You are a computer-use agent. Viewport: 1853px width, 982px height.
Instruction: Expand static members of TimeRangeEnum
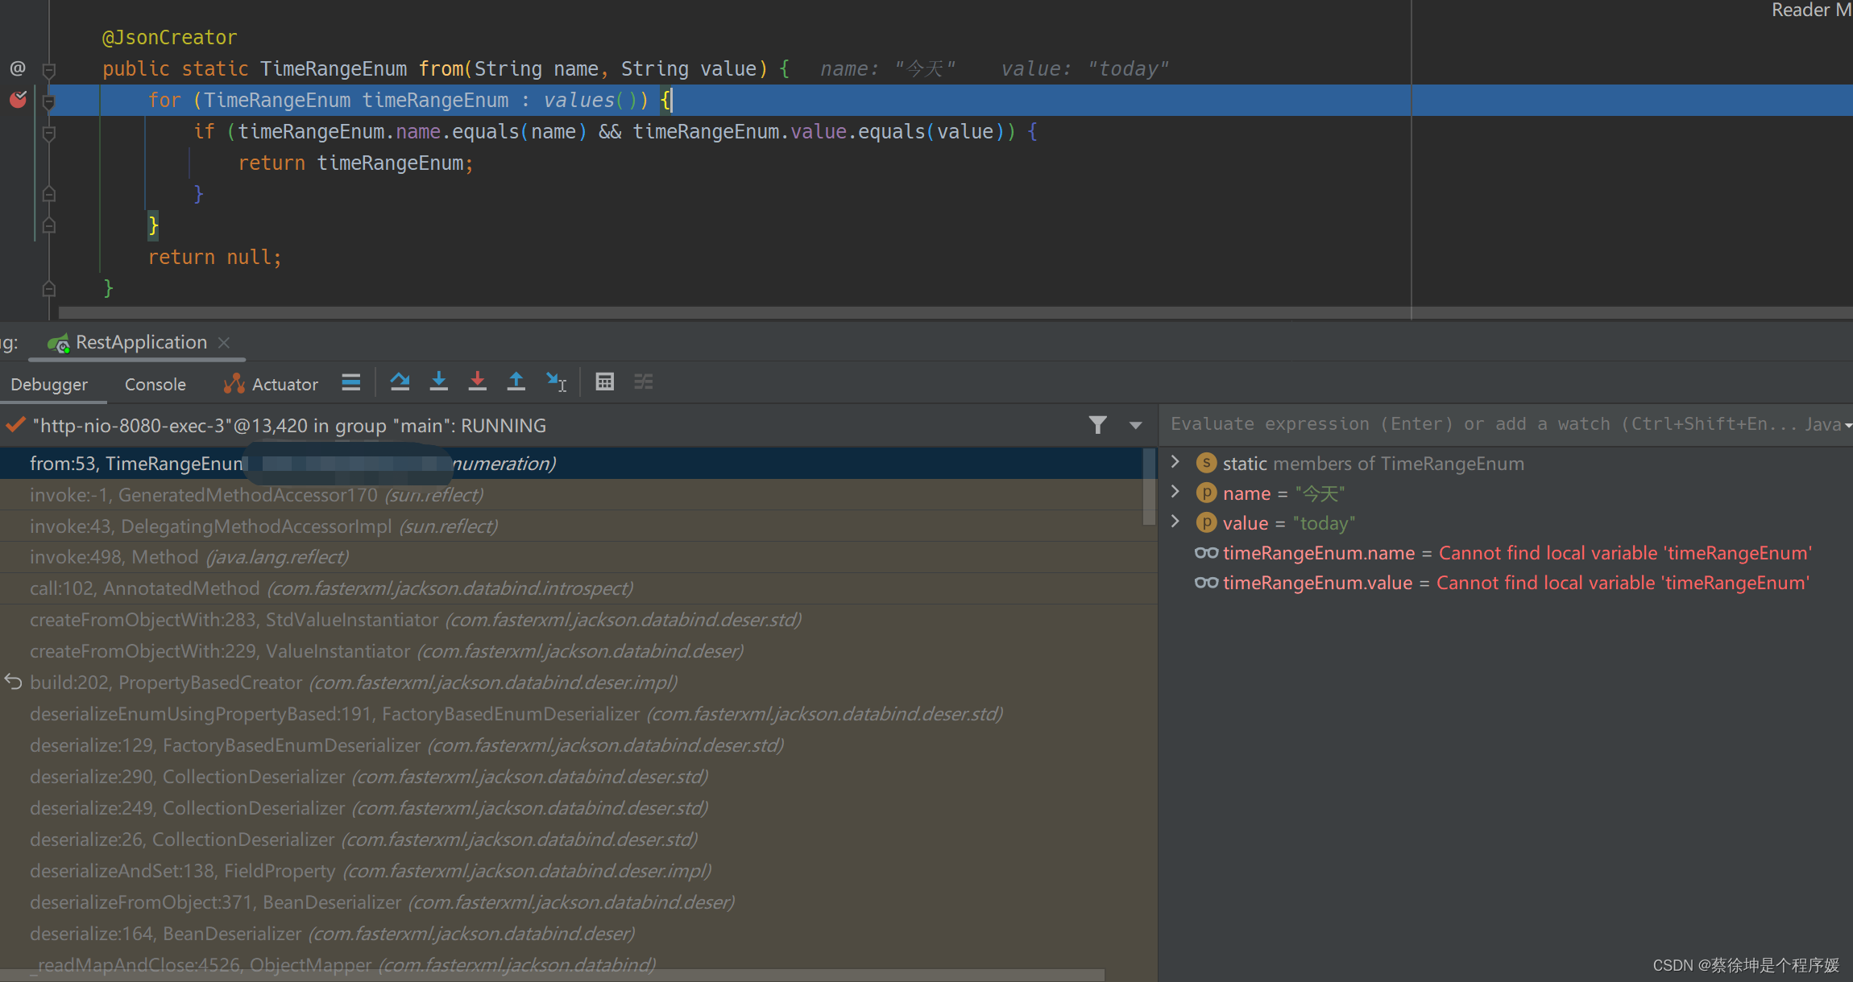[x=1175, y=462]
